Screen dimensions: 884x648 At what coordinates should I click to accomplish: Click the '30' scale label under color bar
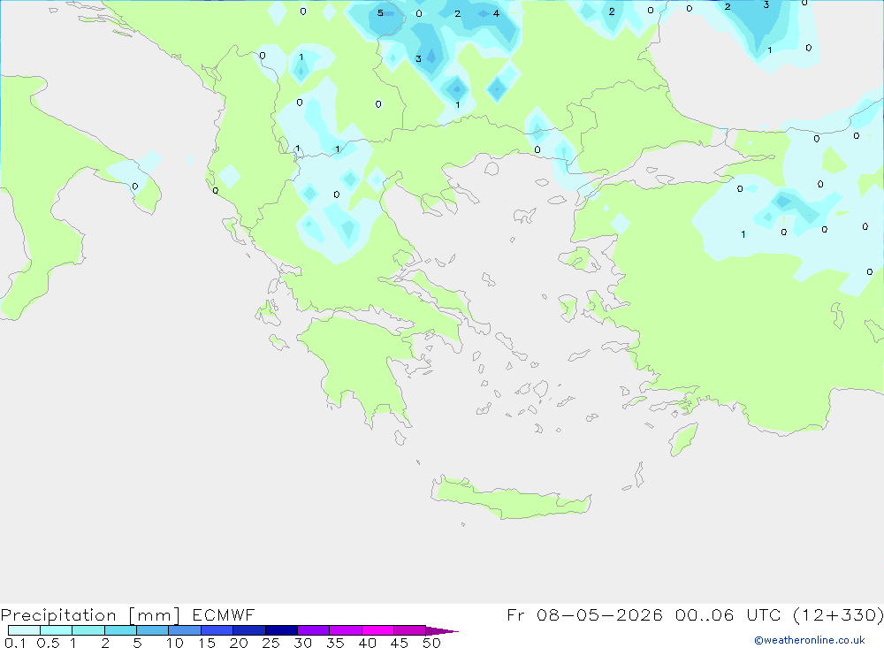pyautogui.click(x=303, y=643)
